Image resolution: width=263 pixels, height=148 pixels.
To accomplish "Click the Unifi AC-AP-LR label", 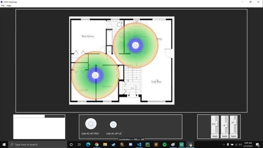I will click(x=114, y=134).
